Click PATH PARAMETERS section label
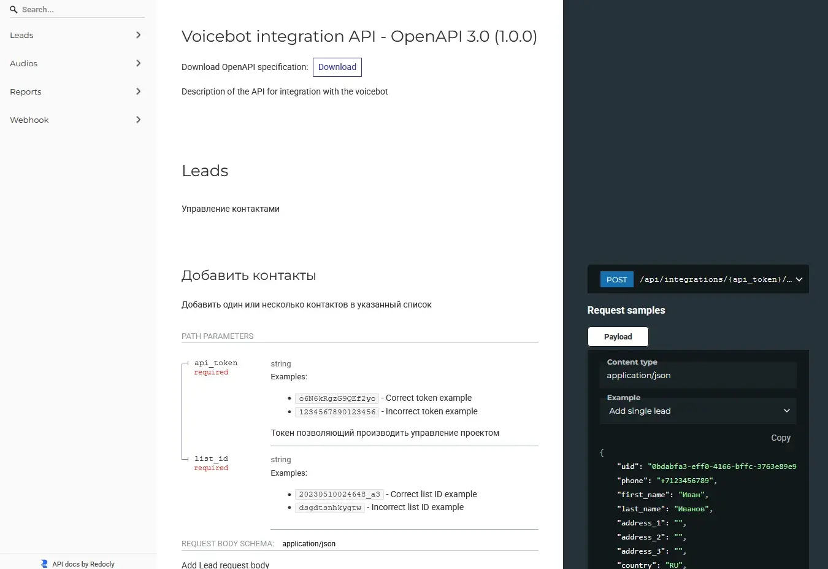Image resolution: width=828 pixels, height=569 pixels. point(218,336)
